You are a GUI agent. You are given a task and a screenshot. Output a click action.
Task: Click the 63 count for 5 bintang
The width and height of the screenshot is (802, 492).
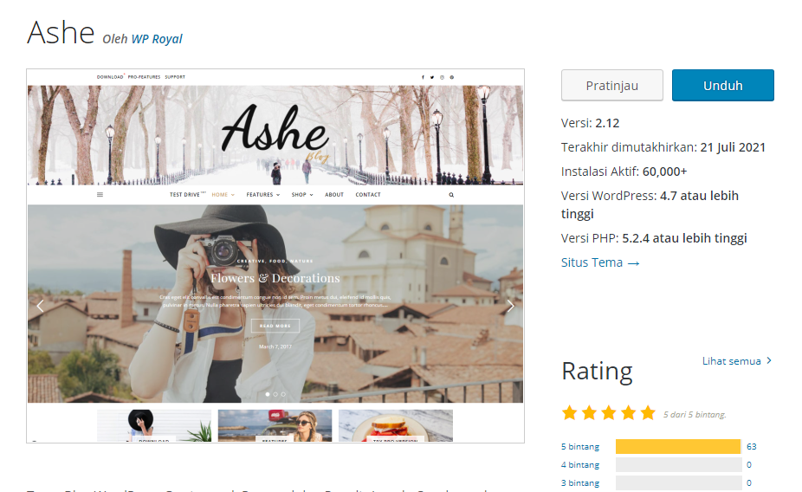752,446
